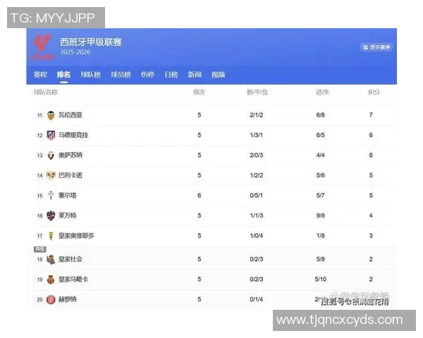This screenshot has width=423, height=338.
Task: Click 2/1/2 record in Valencia row
Action: coord(257,115)
